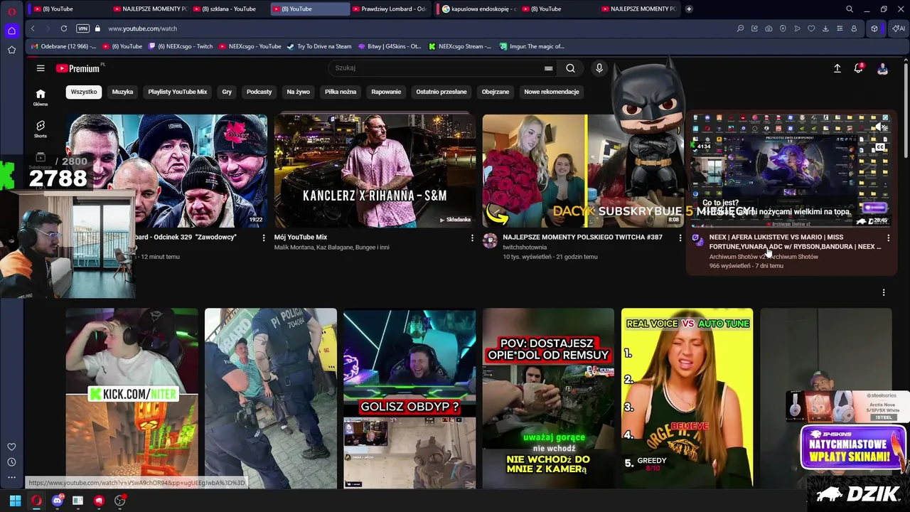Select the Gry filter chip
Image resolution: width=910 pixels, height=512 pixels.
(227, 92)
